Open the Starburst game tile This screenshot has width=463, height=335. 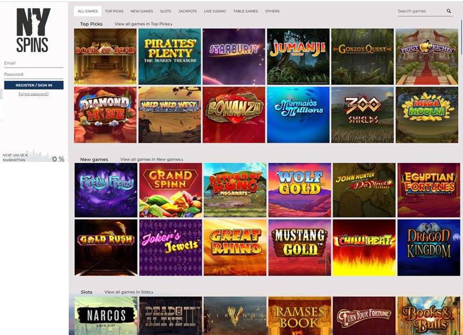[x=234, y=57]
